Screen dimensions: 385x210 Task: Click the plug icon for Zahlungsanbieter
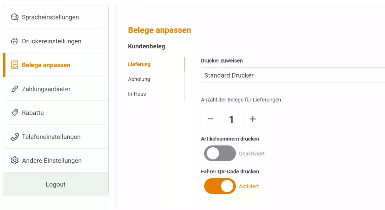[x=15, y=89]
